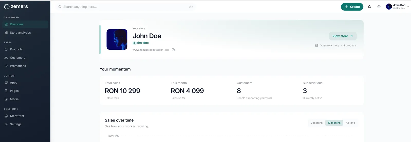Image resolution: width=411 pixels, height=142 pixels.
Task: Open Apps under Content
Action: coord(25,83)
